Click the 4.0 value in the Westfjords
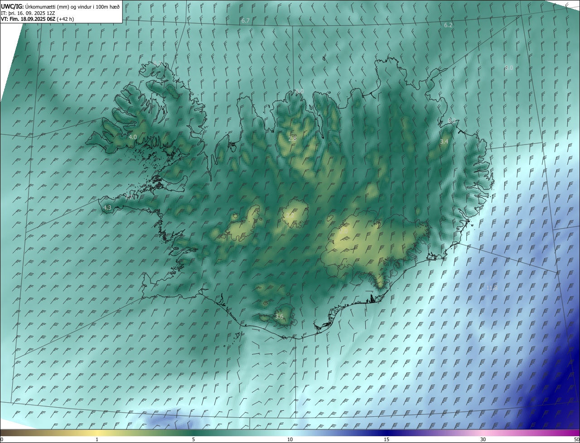This screenshot has width=580, height=443. (133, 137)
